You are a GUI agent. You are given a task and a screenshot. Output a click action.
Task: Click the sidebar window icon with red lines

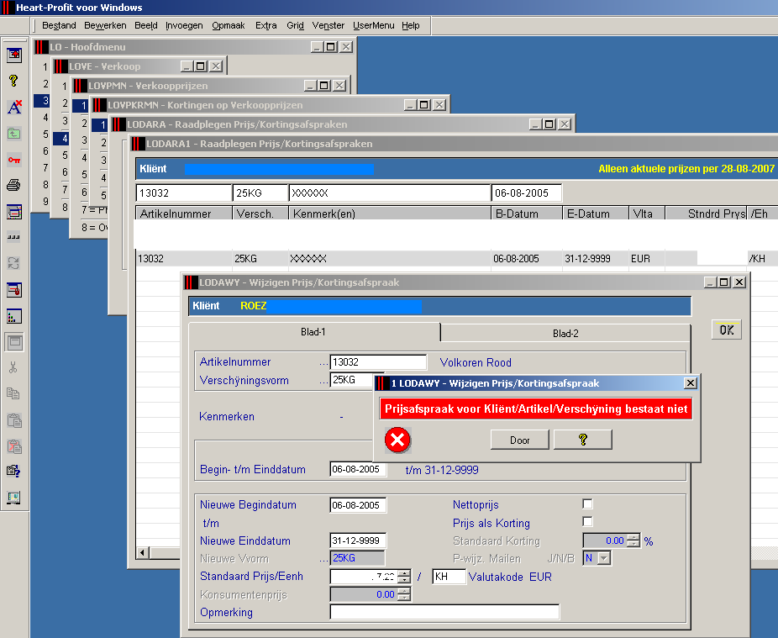(x=14, y=212)
